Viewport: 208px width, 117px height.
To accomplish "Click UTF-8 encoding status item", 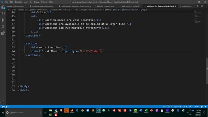I will click(x=185, y=107).
